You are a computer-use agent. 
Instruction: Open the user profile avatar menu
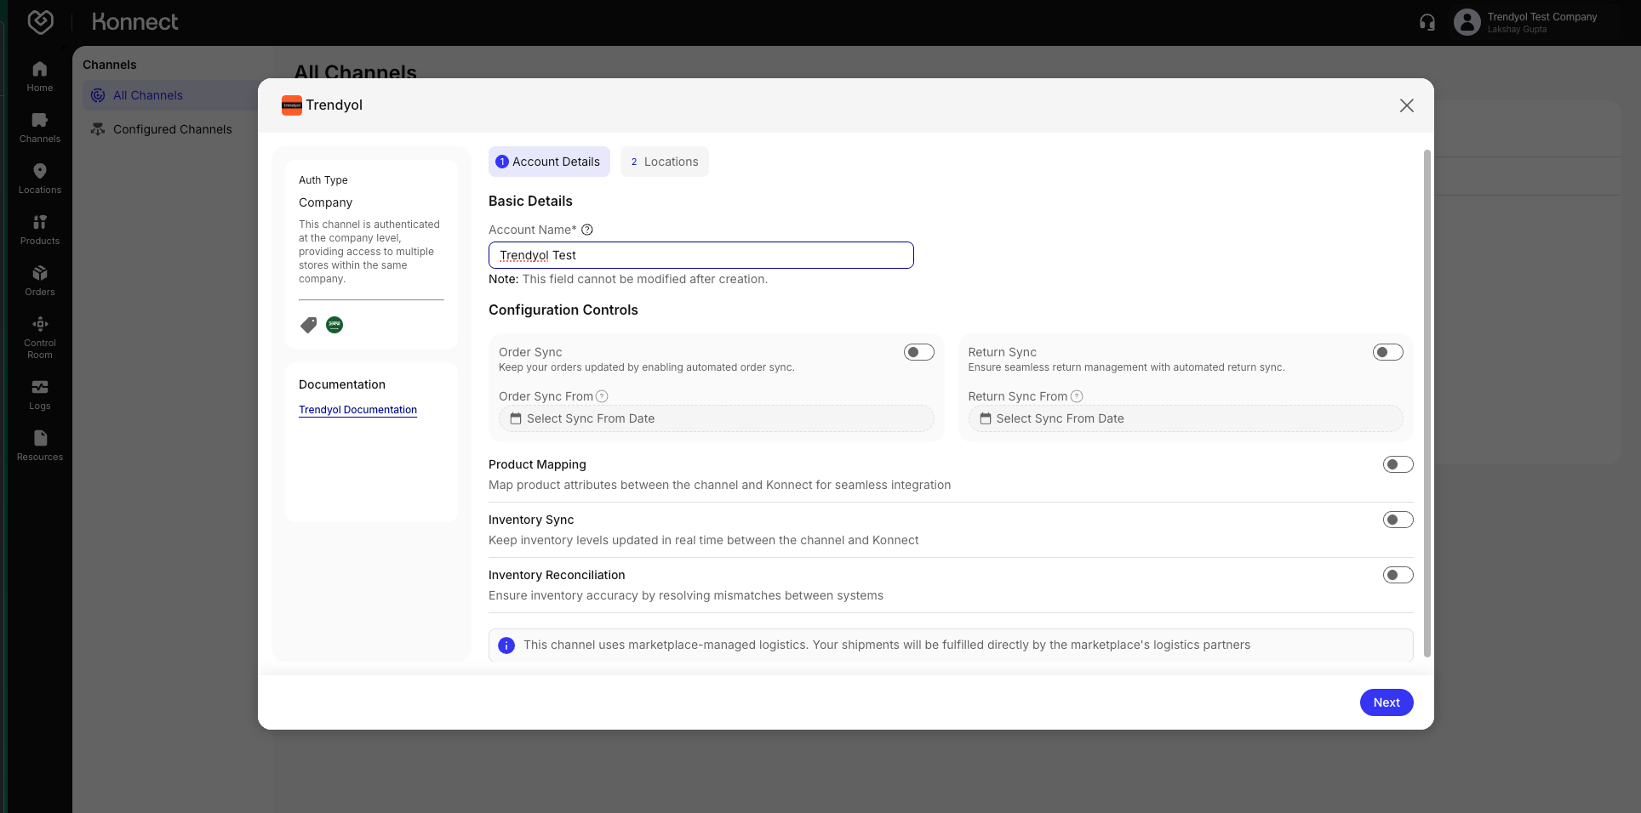[1467, 22]
